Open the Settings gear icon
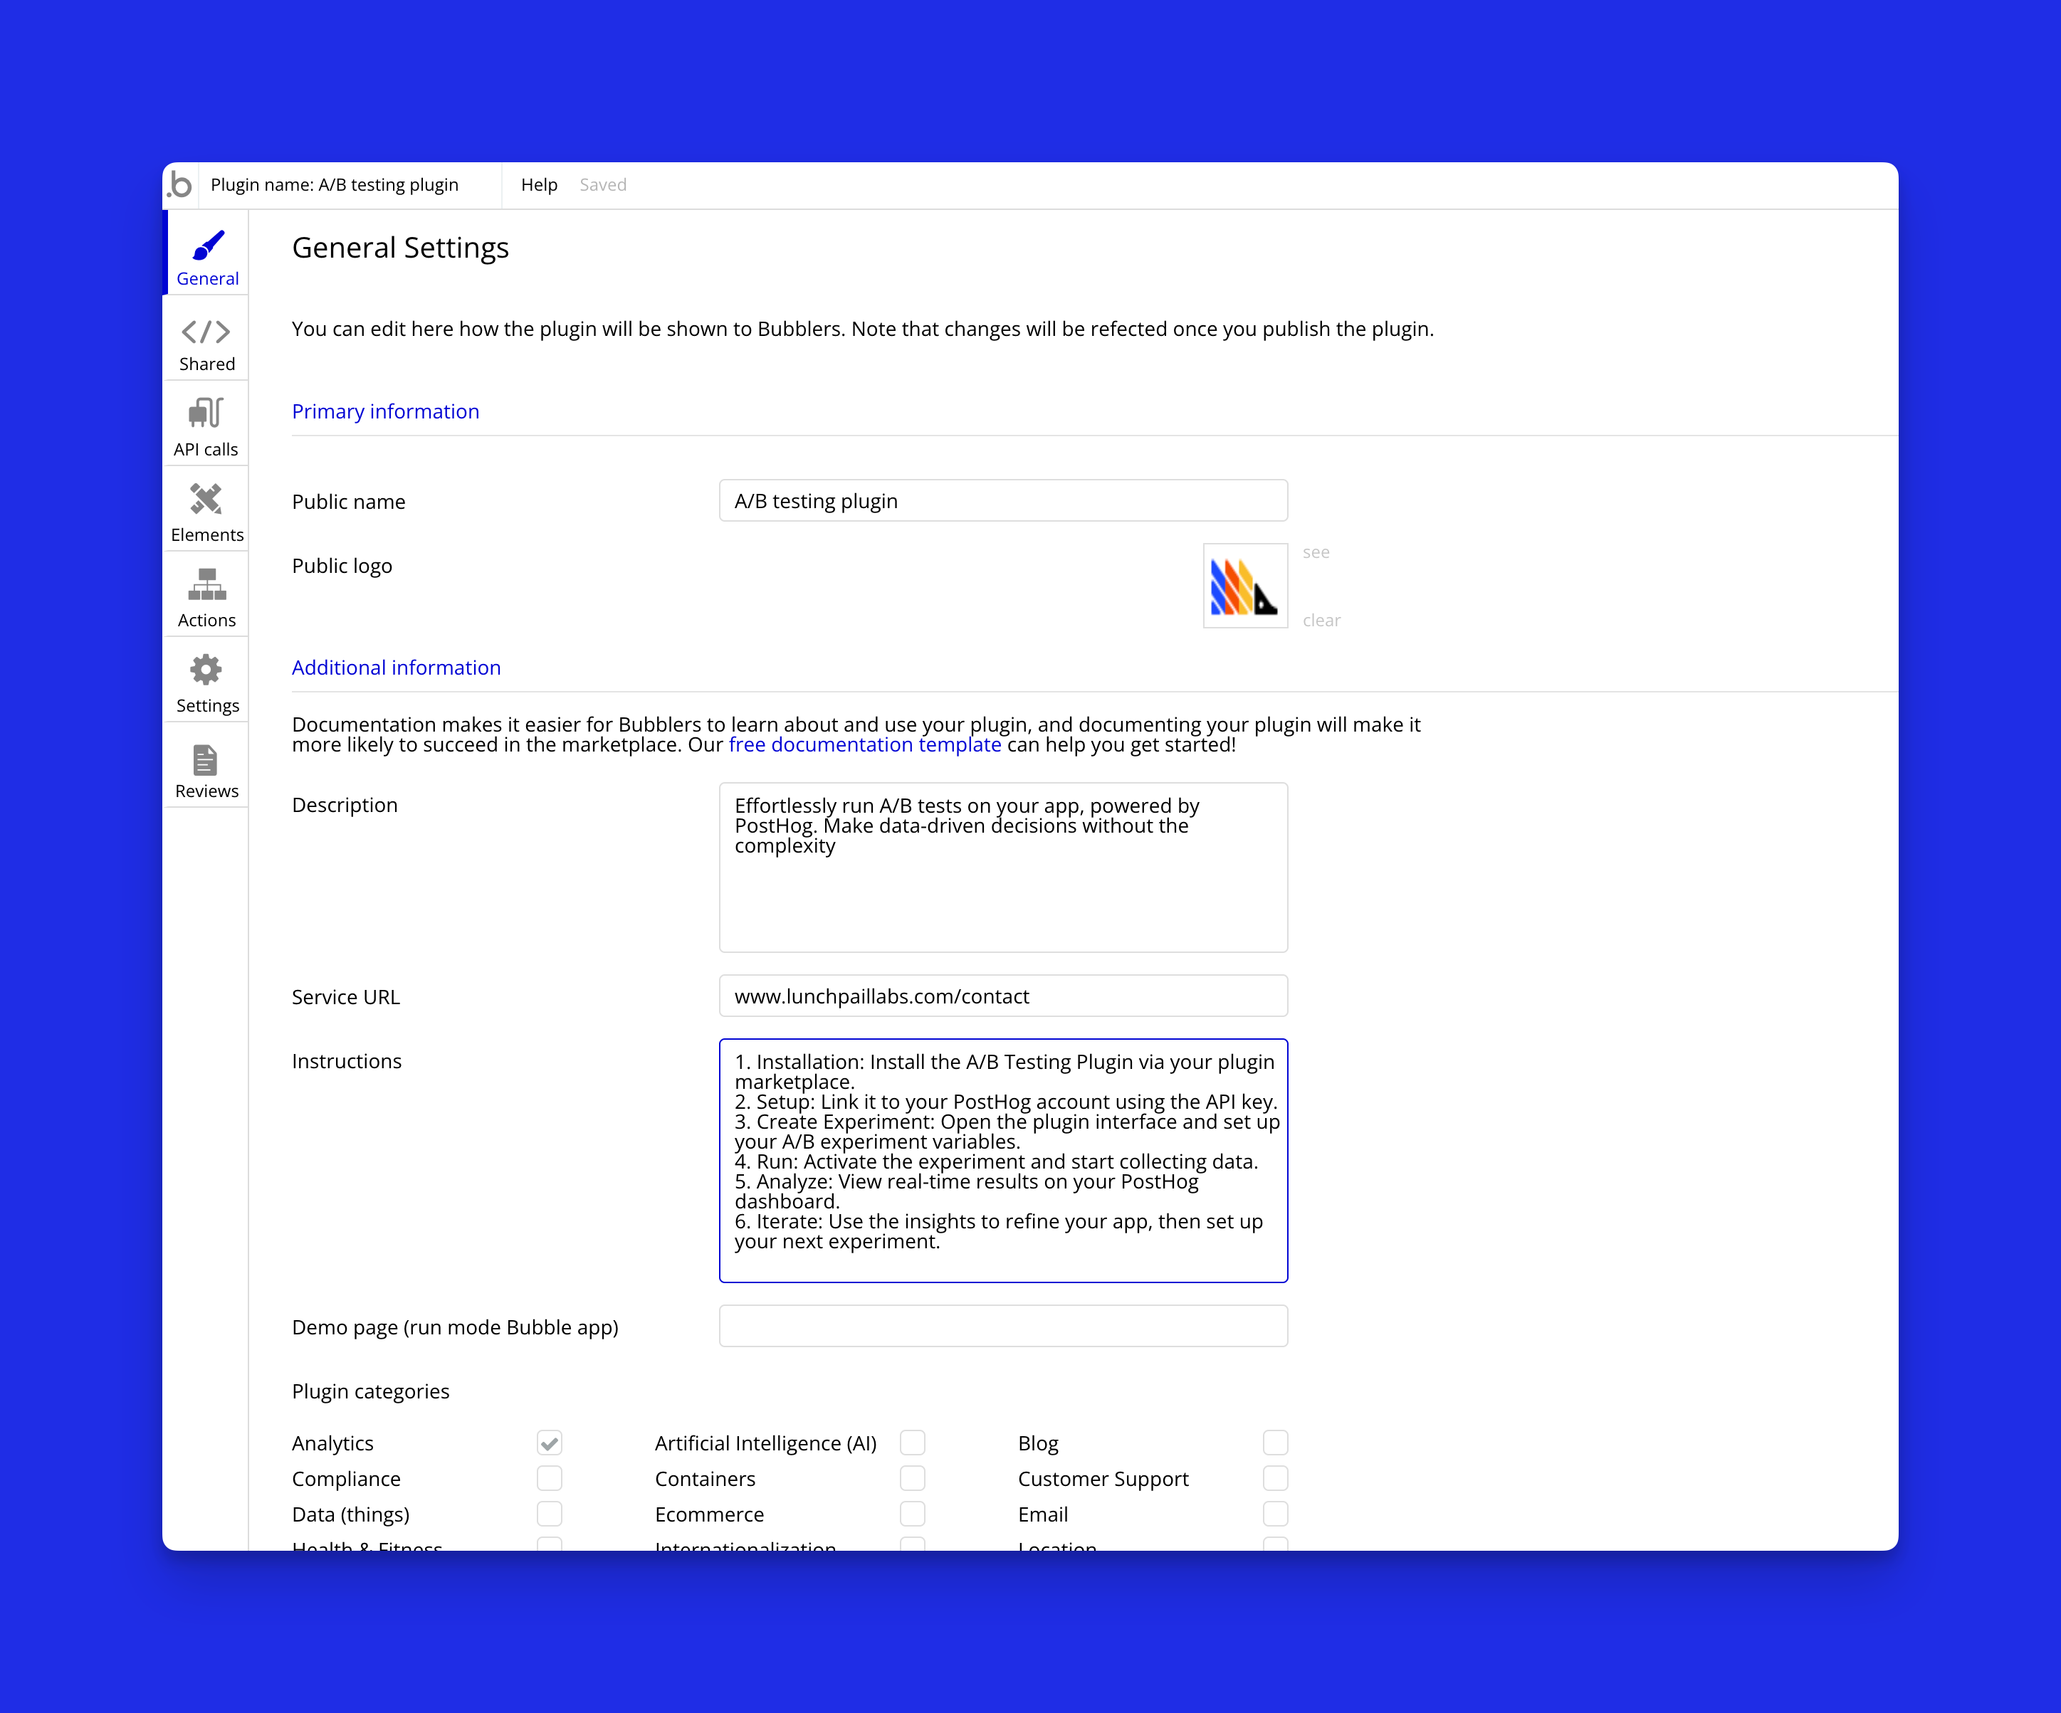 coord(206,670)
